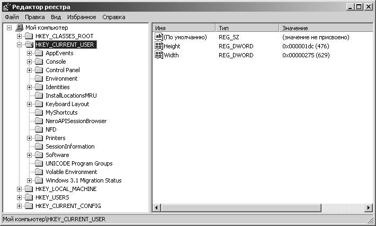The width and height of the screenshot is (376, 226).
Task: Click the Height DWORD value icon
Action: coord(158,46)
